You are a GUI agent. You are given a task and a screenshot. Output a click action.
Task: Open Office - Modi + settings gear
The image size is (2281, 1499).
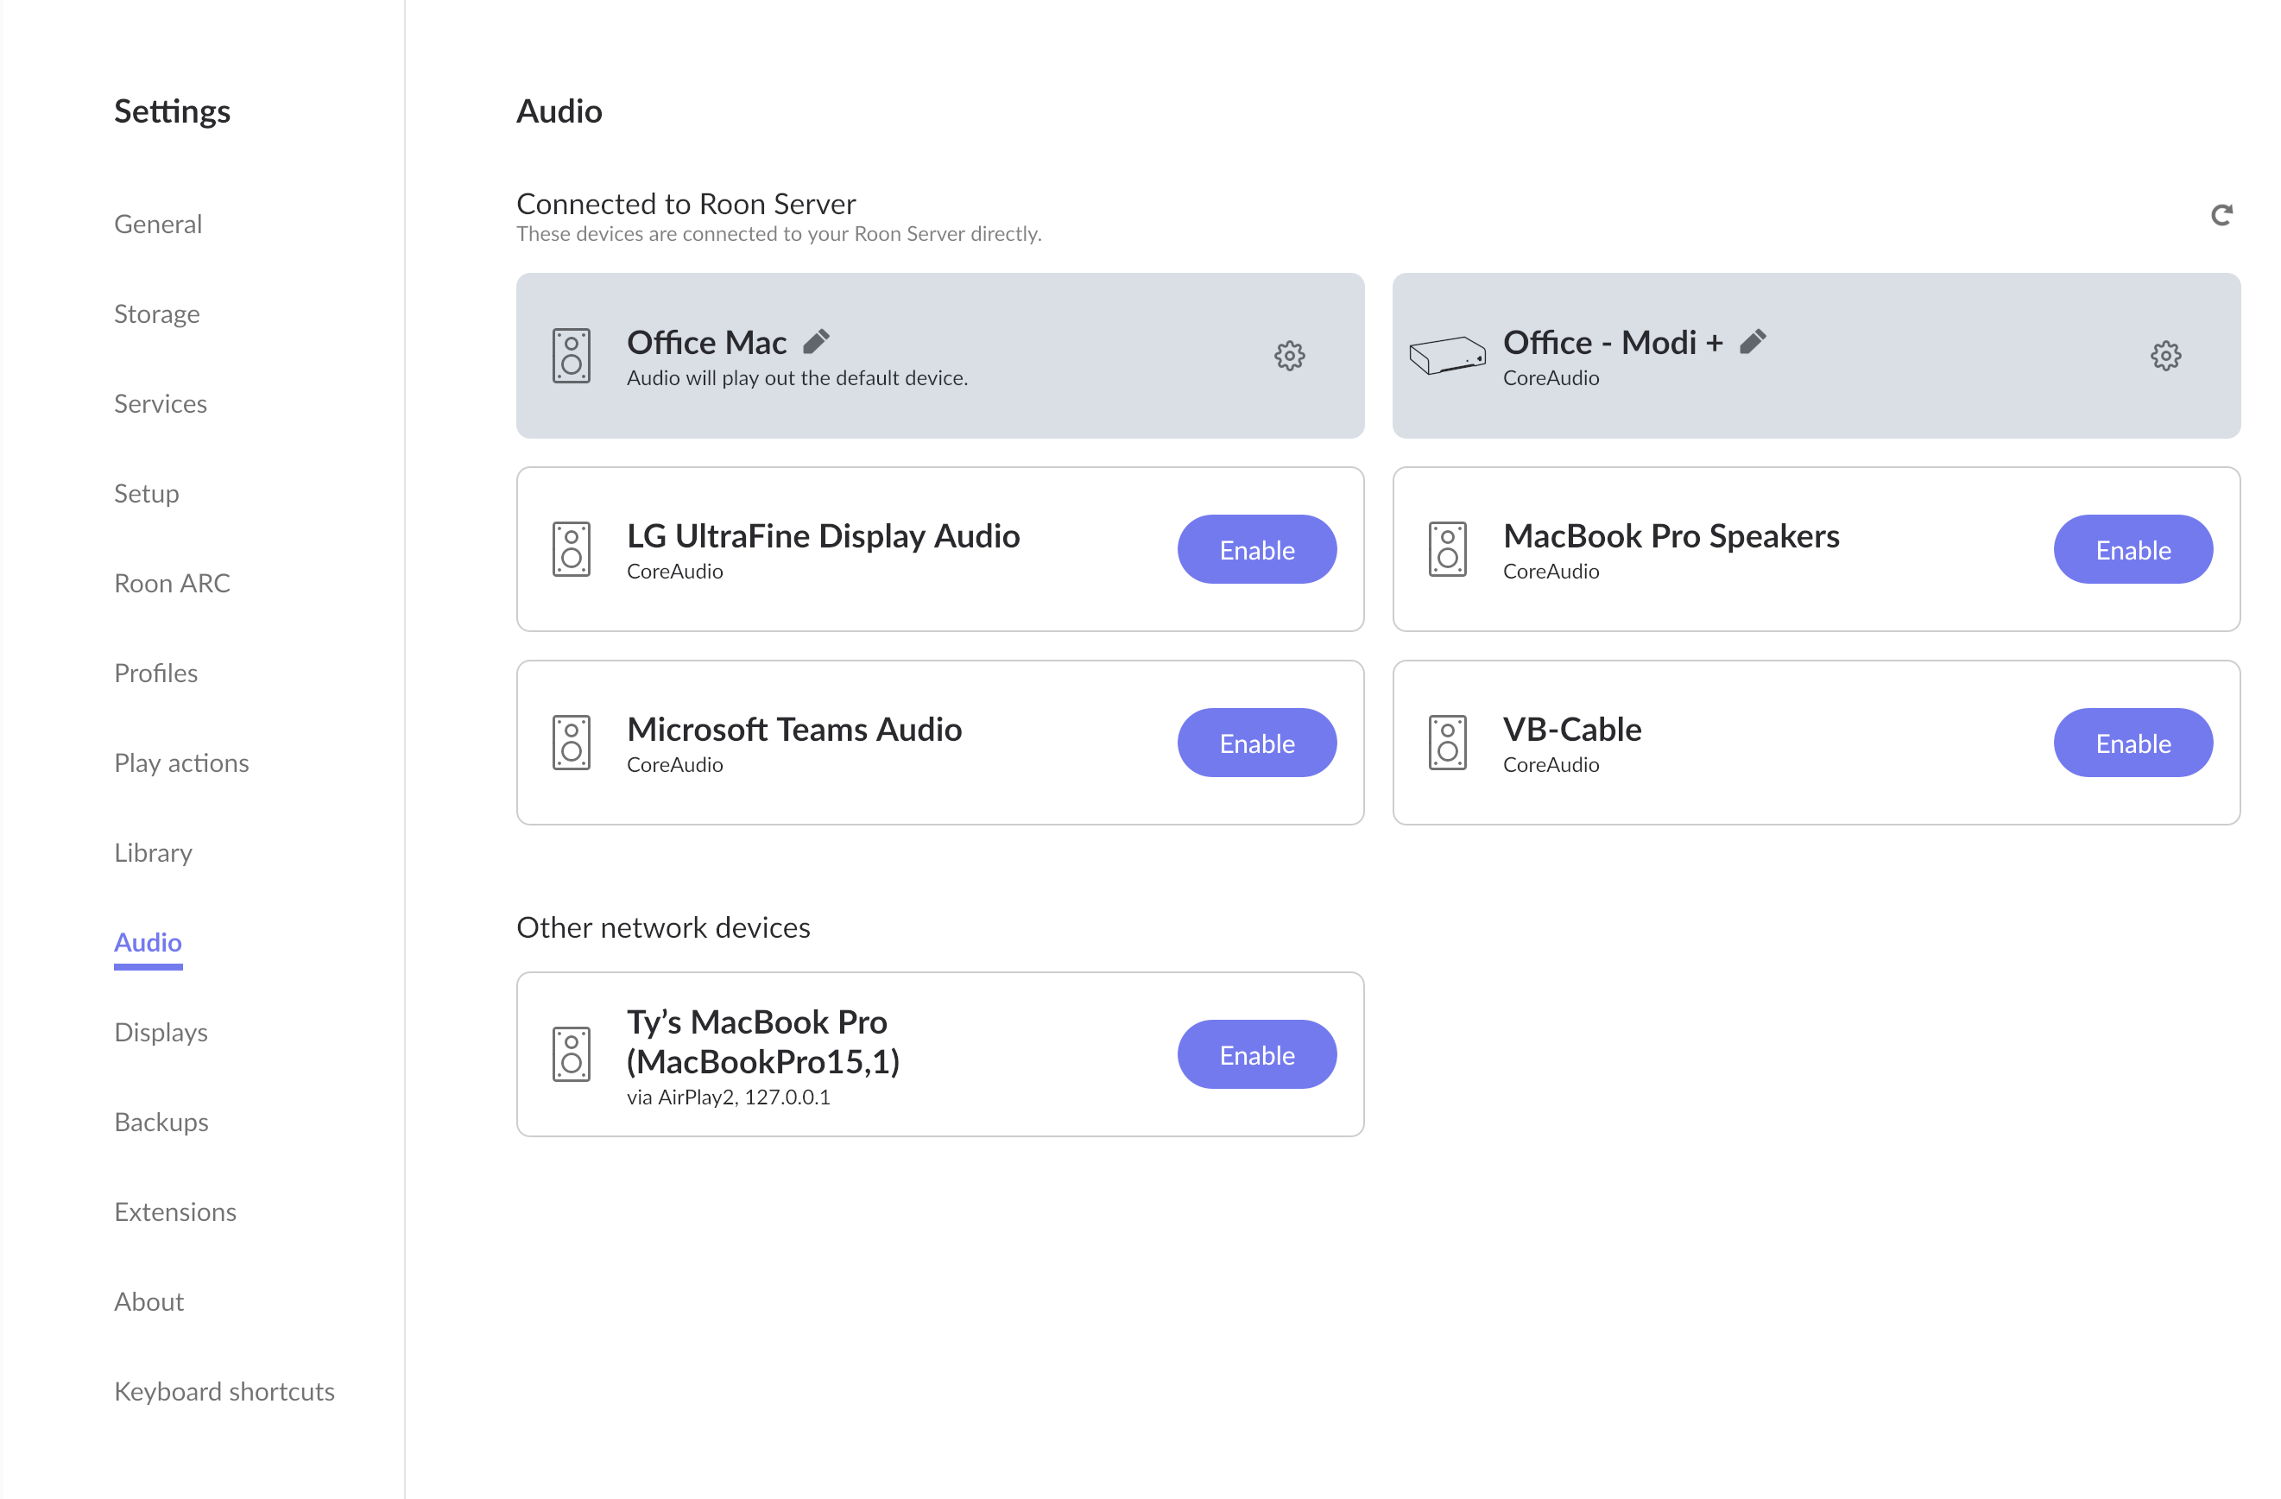[x=2165, y=356]
